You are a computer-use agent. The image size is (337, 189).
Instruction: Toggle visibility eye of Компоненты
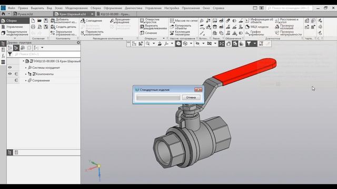coord(10,74)
